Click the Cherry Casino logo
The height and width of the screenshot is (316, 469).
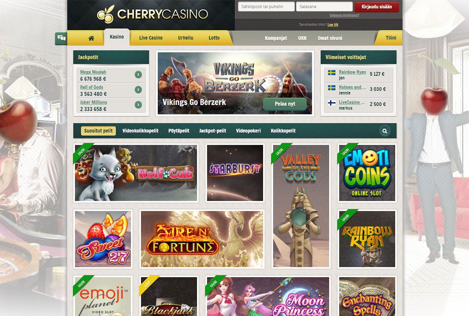coord(153,14)
